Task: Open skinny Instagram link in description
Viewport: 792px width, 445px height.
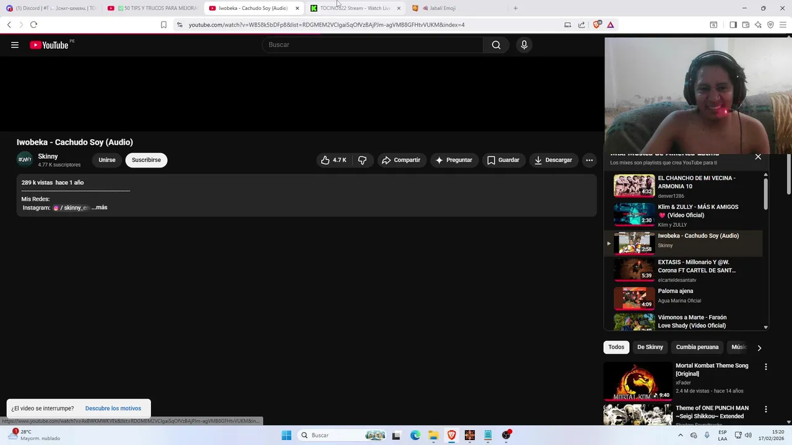Action: [72, 208]
